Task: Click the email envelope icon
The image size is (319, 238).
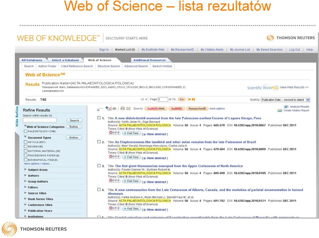Action: 128,108
